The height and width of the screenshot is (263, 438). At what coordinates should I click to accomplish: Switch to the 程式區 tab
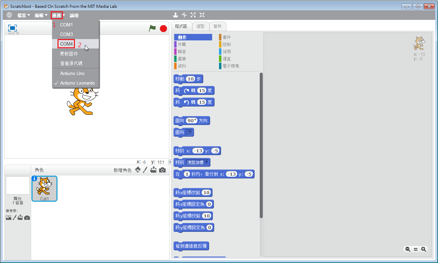pos(181,26)
